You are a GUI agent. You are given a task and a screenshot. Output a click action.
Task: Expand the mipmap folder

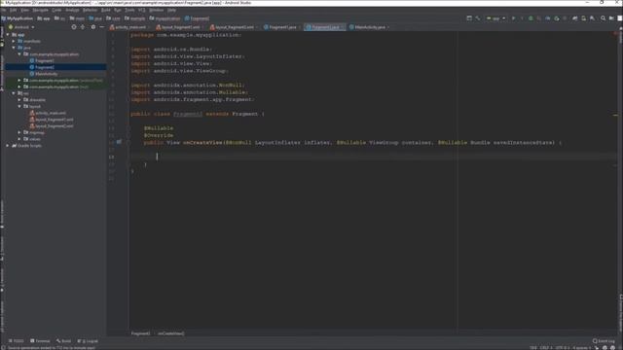(x=19, y=132)
